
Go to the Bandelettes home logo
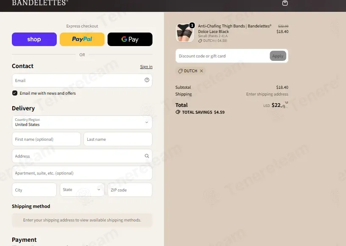pos(40,3)
